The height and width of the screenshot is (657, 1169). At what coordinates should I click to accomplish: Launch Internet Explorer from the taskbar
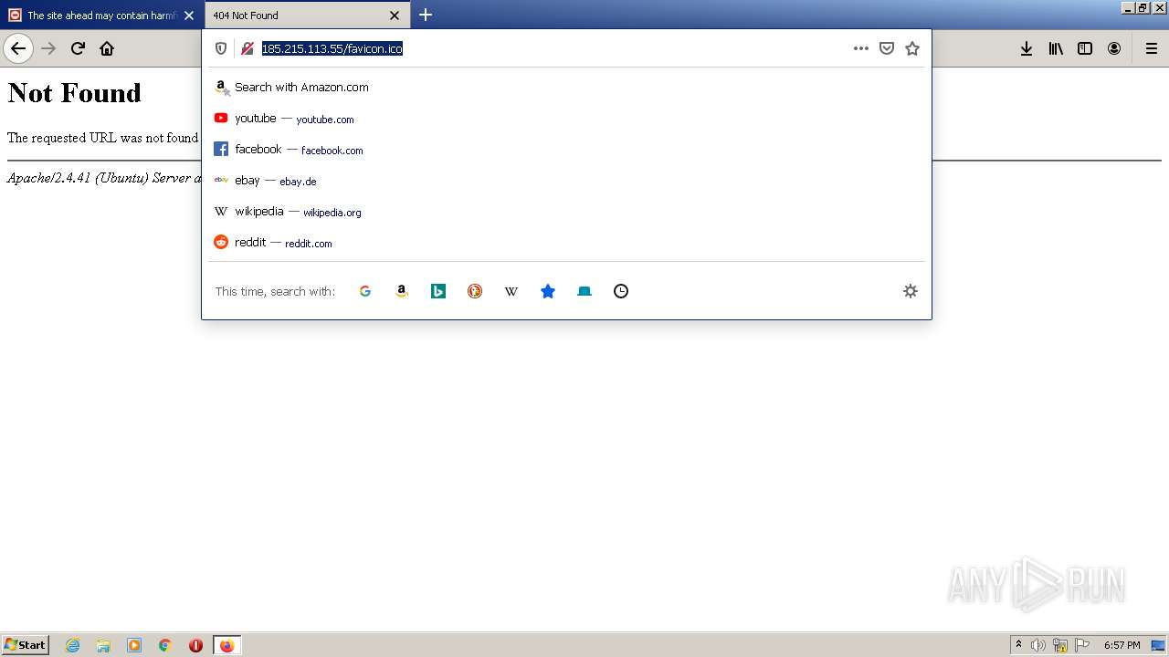(73, 645)
